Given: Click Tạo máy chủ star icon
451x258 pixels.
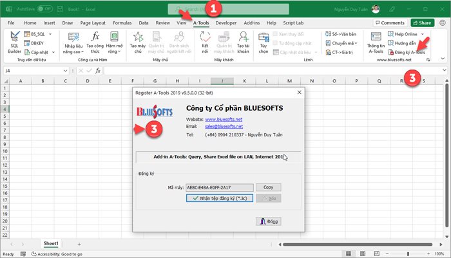Looking at the screenshot, I should click(138, 37).
